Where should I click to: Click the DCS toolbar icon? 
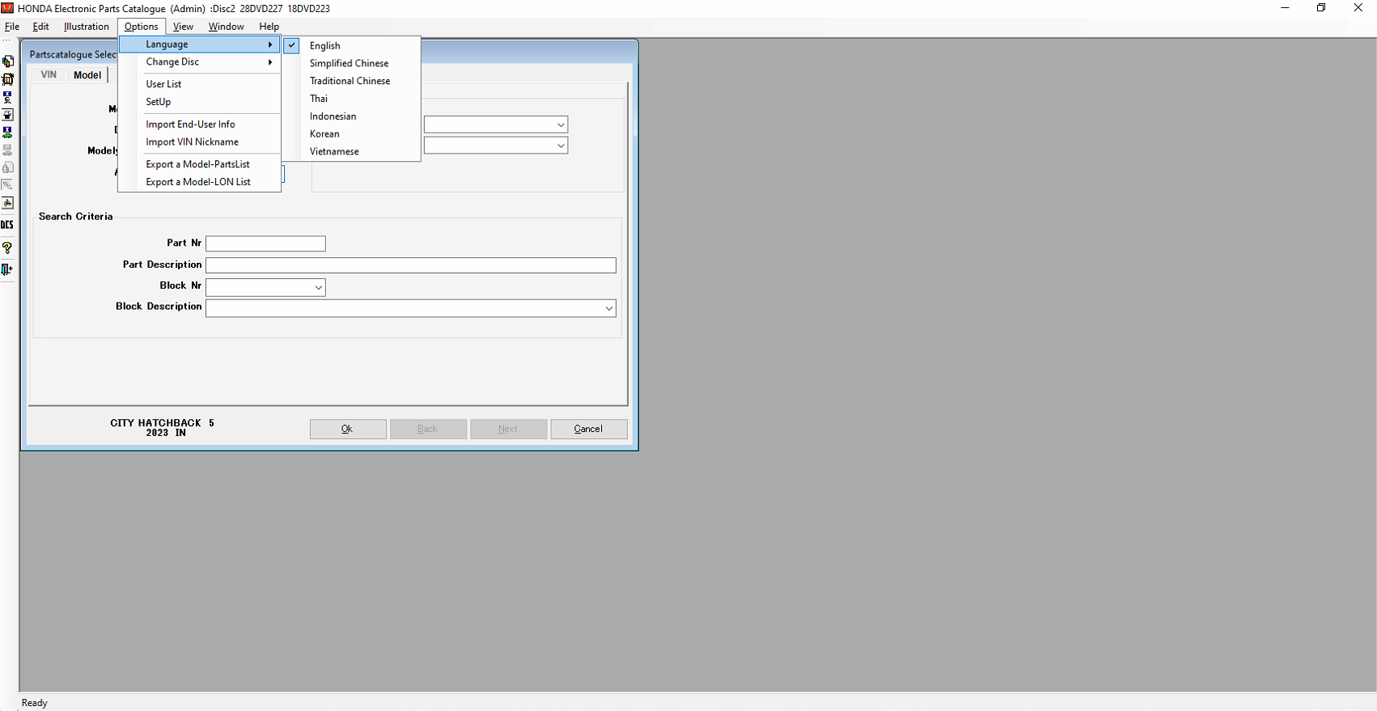click(7, 225)
